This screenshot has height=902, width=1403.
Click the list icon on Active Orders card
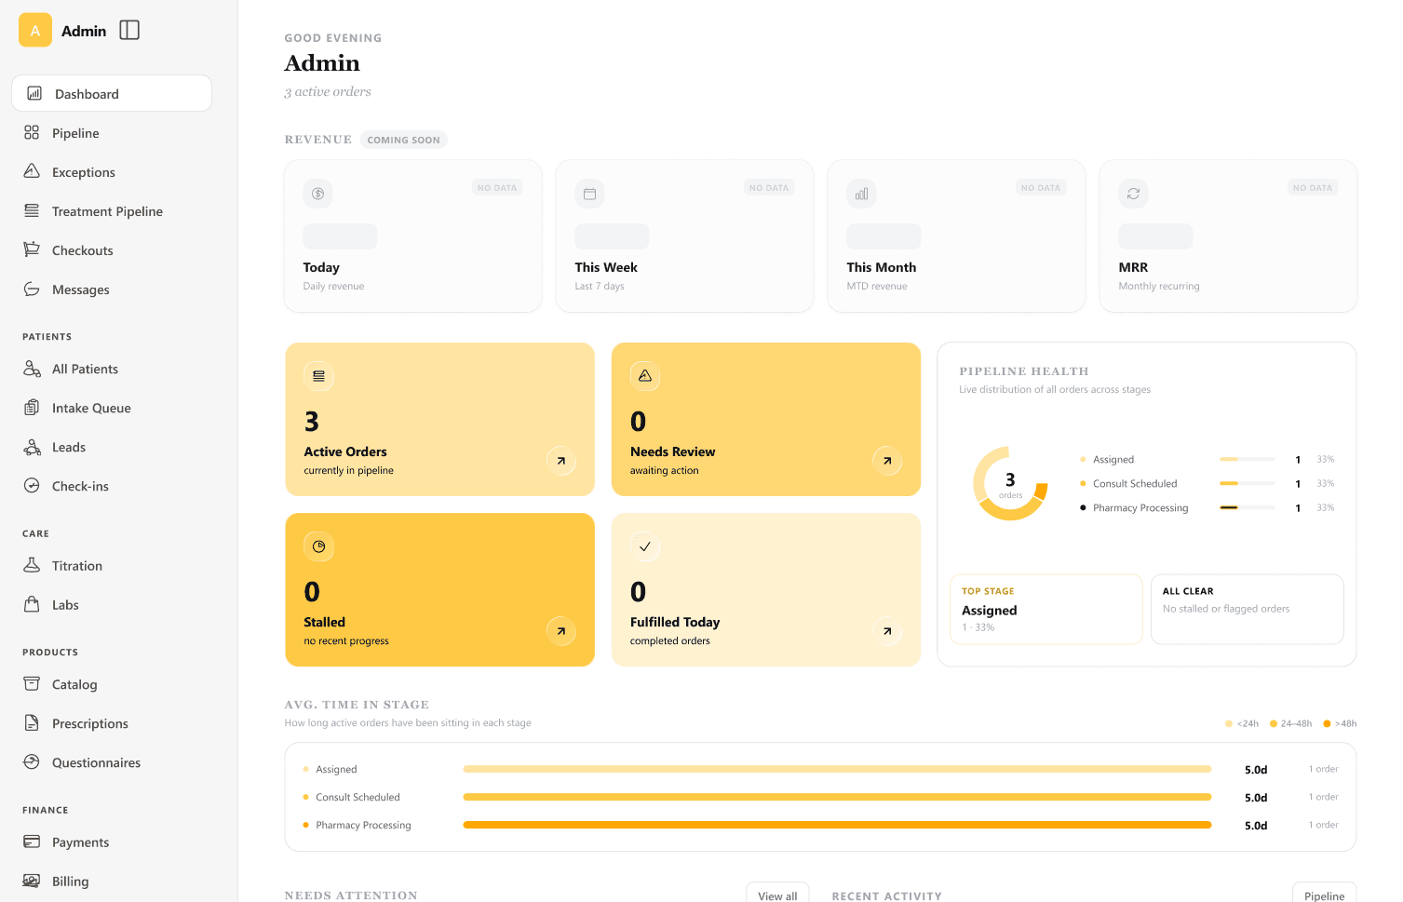tap(318, 376)
